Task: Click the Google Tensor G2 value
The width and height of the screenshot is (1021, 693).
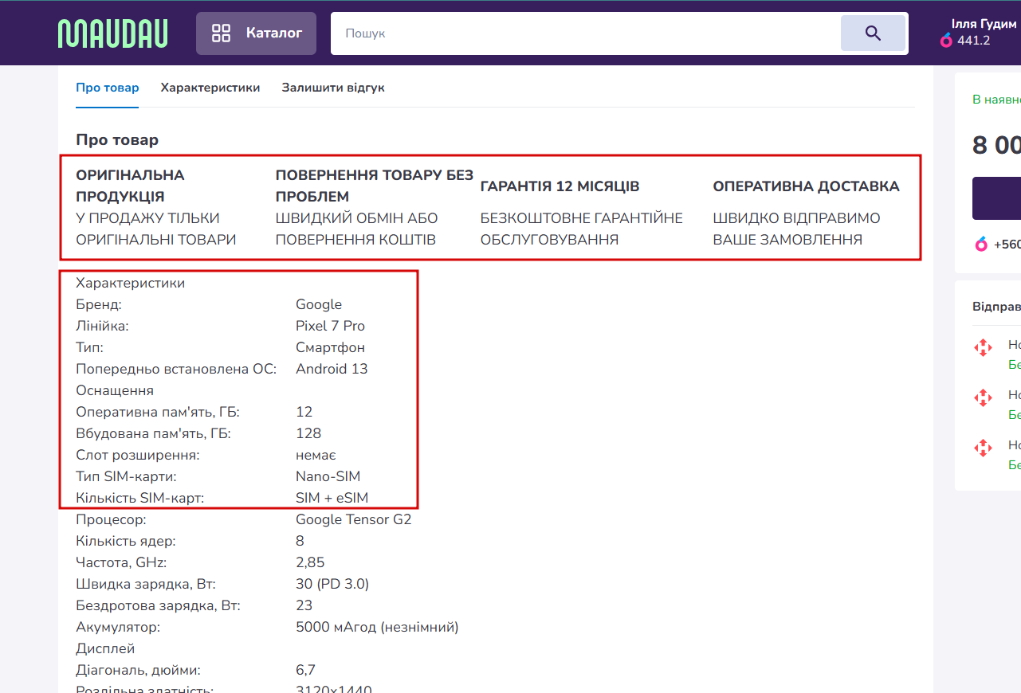Action: point(353,519)
